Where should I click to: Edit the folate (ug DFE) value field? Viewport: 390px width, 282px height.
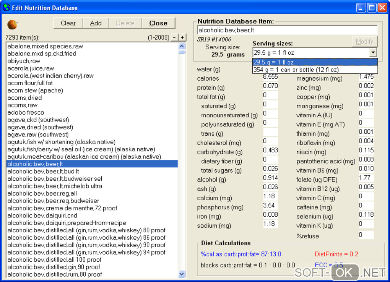pyautogui.click(x=366, y=178)
